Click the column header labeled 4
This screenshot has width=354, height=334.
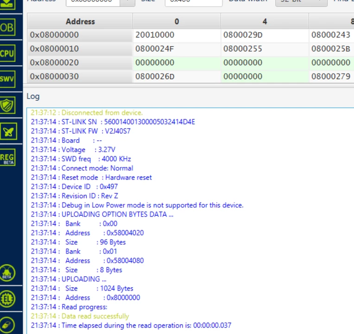point(265,21)
